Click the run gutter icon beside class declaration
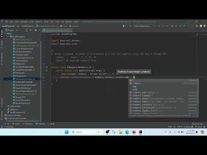The height and width of the screenshot is (155, 207). 47,67
